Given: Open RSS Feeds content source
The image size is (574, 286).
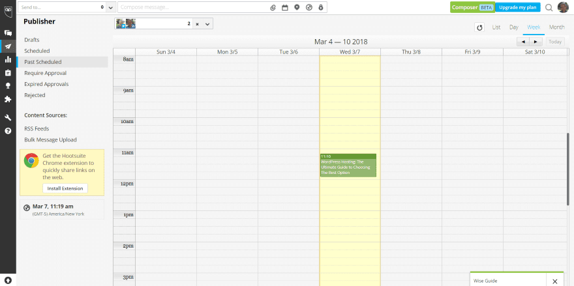Looking at the screenshot, I should click(x=37, y=129).
